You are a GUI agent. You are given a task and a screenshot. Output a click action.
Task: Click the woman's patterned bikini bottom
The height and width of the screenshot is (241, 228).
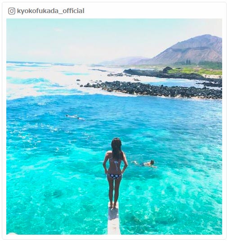(x=115, y=176)
